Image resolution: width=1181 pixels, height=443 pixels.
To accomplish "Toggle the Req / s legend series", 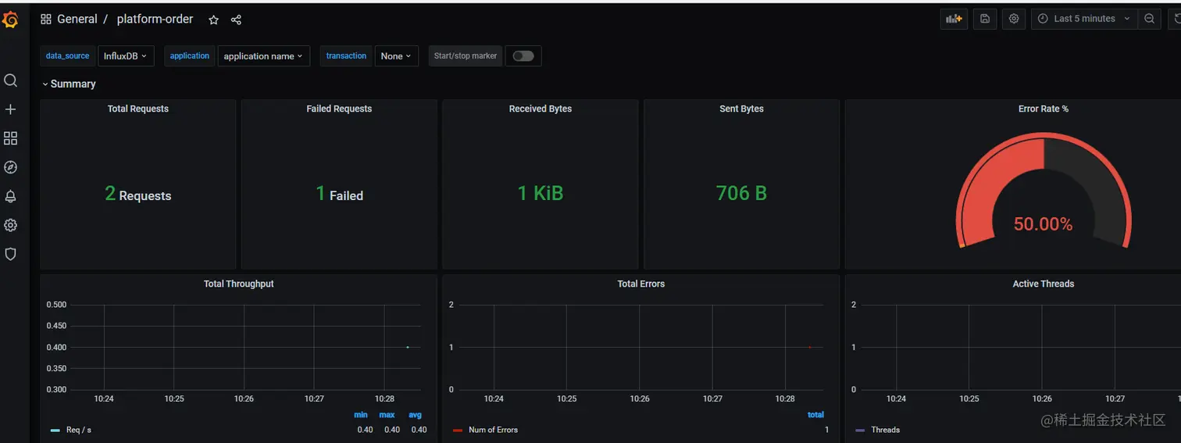I will pos(79,430).
